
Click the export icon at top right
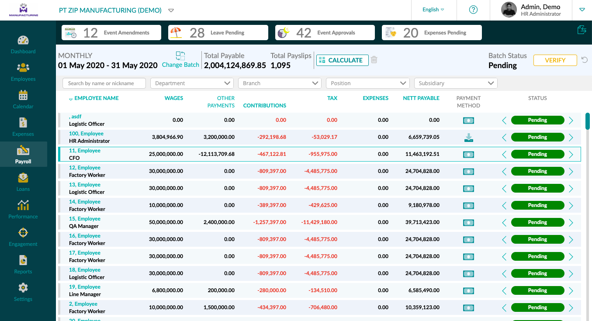582,30
